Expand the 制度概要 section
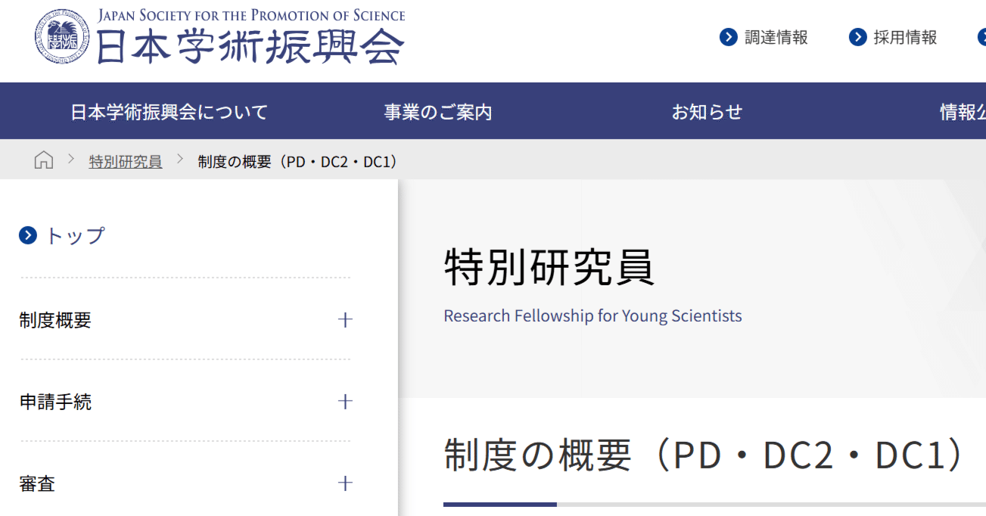Image resolution: width=986 pixels, height=516 pixels. (345, 320)
